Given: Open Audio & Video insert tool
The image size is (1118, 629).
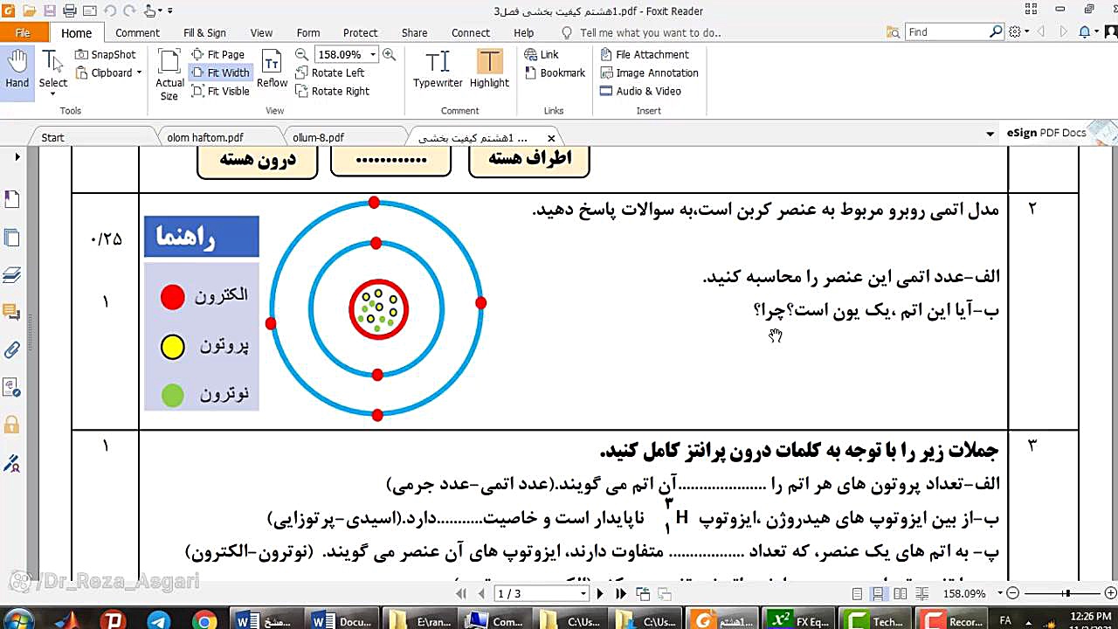Looking at the screenshot, I should (x=640, y=91).
